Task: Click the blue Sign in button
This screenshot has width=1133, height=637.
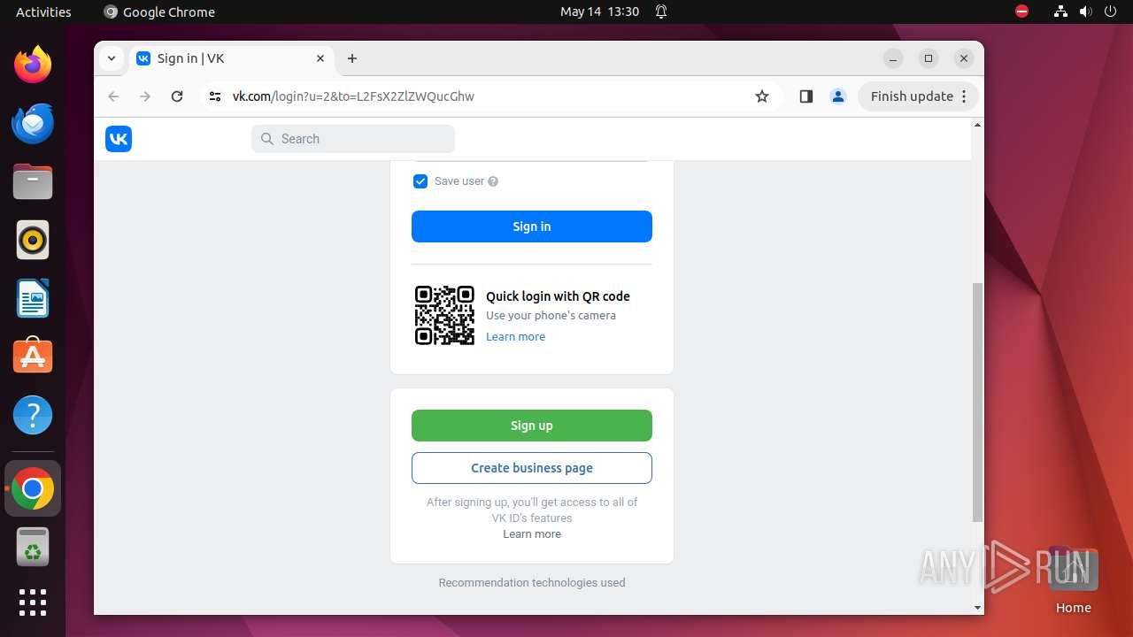Action: tap(532, 226)
